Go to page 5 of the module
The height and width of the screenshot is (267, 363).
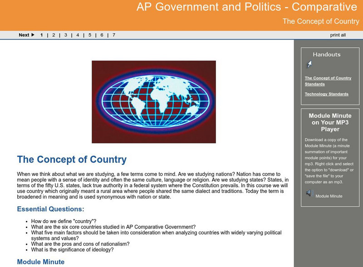[x=89, y=34]
